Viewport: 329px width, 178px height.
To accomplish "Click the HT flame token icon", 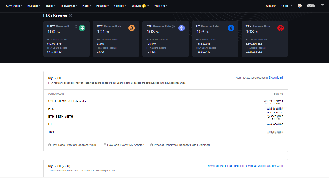I will (x=231, y=28).
